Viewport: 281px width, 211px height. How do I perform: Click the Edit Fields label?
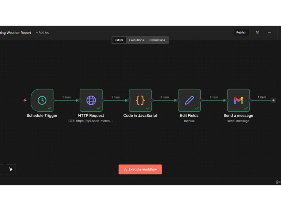[x=189, y=116]
